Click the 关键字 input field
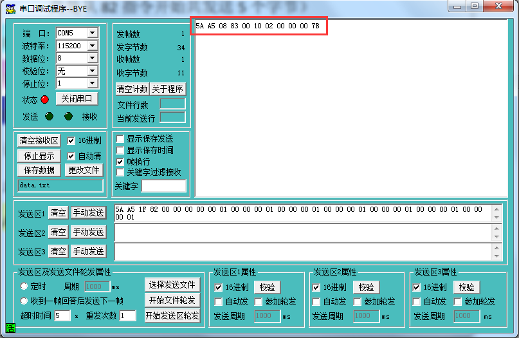The height and width of the screenshot is (338, 519). coord(164,186)
